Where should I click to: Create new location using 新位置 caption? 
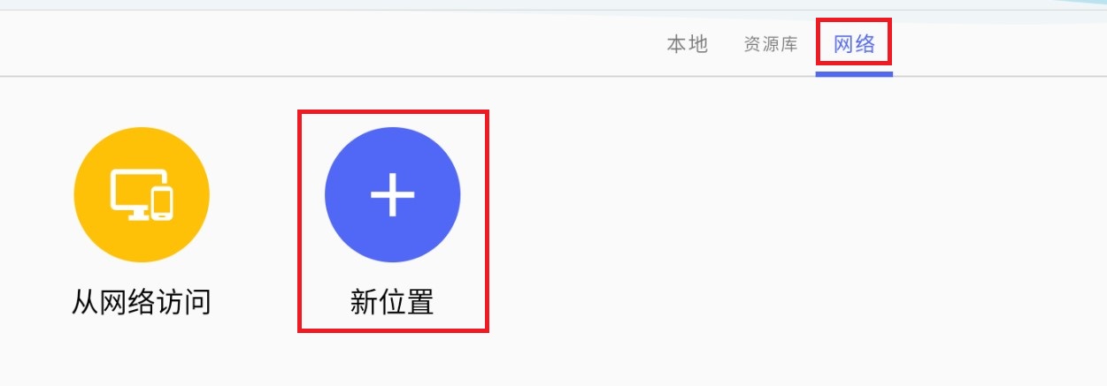click(392, 303)
